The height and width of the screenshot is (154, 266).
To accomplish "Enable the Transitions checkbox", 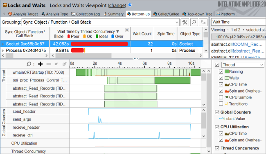I will (x=221, y=103).
